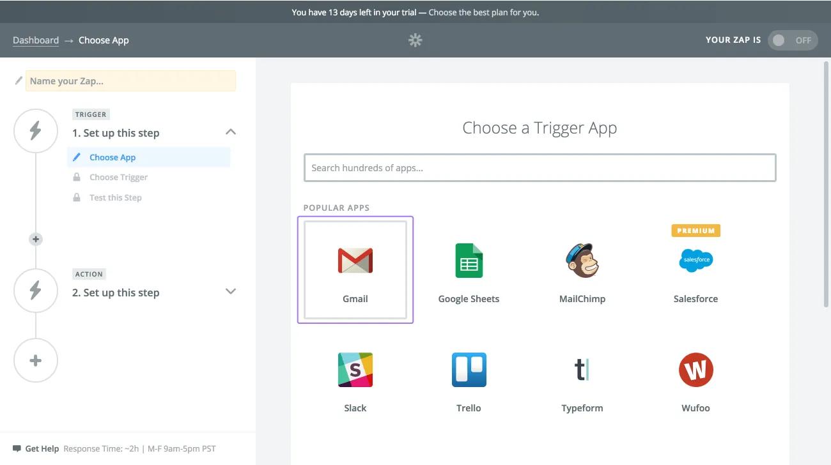The height and width of the screenshot is (465, 831).
Task: Select the Trello app icon
Action: pos(469,370)
